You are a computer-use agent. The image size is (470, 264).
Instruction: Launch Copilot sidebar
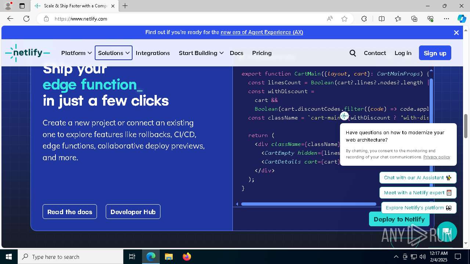[462, 19]
